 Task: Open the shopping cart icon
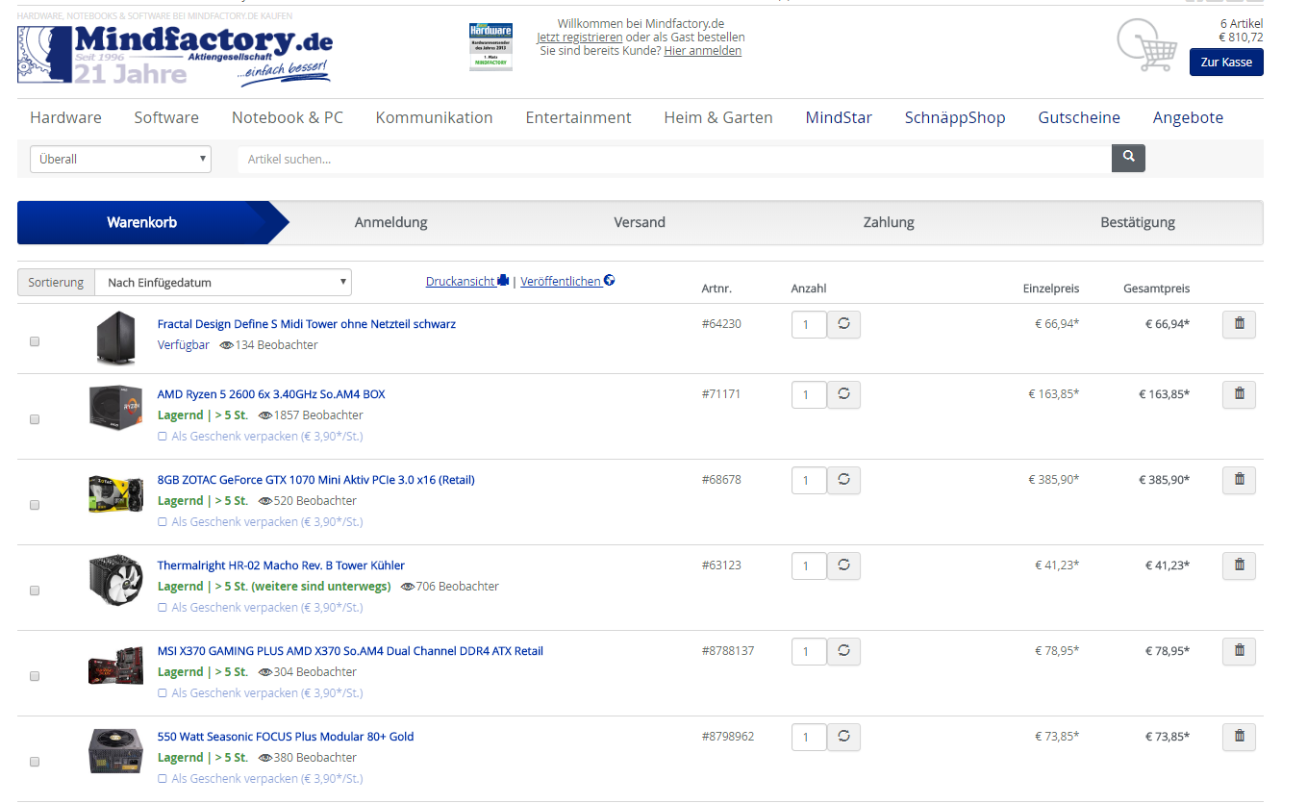pyautogui.click(x=1148, y=45)
